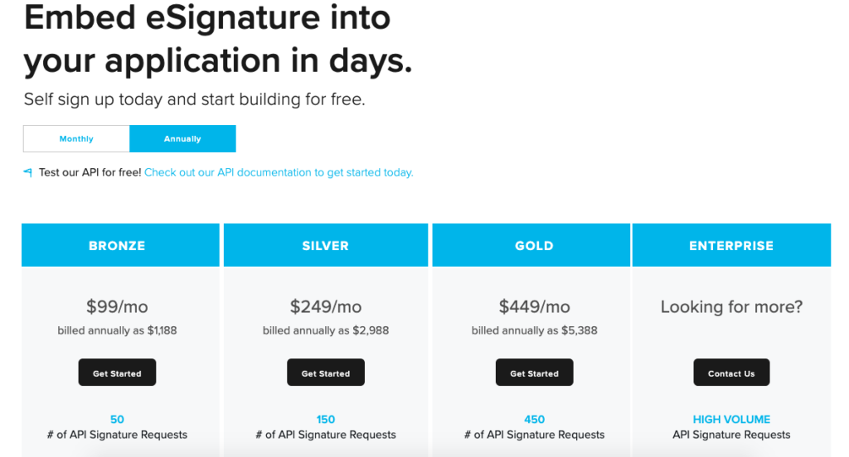Click the megaphone icon beside Test our API
849x457 pixels.
pyautogui.click(x=27, y=172)
